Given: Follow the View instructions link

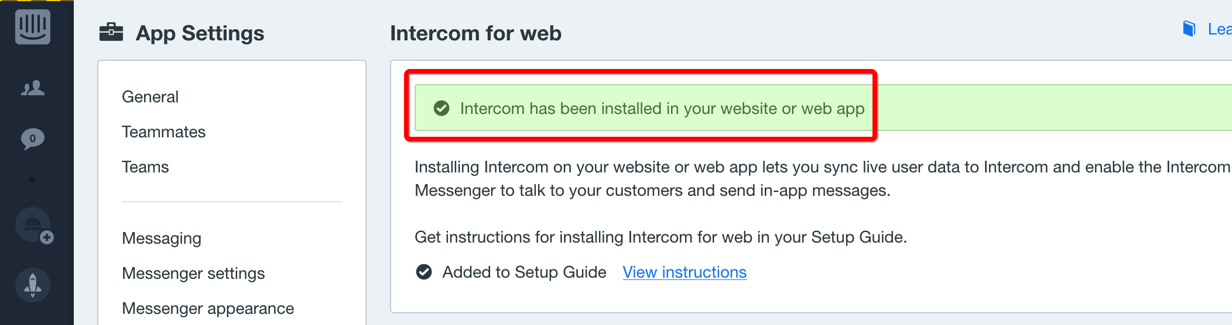Looking at the screenshot, I should [x=685, y=272].
